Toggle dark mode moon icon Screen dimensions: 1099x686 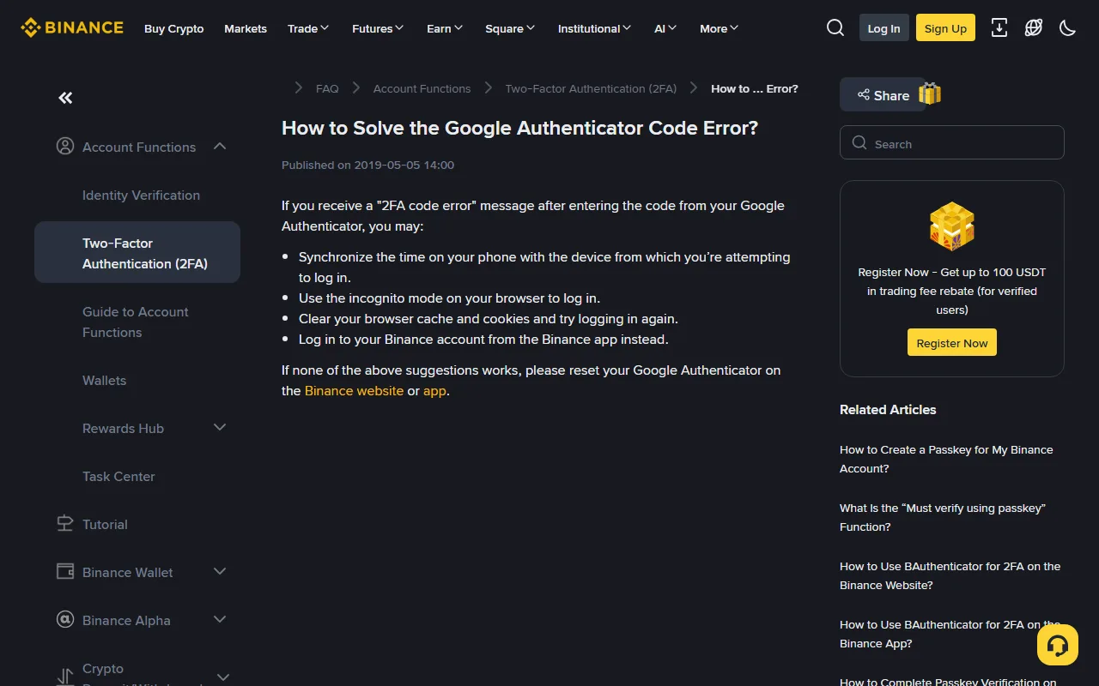[x=1068, y=27]
